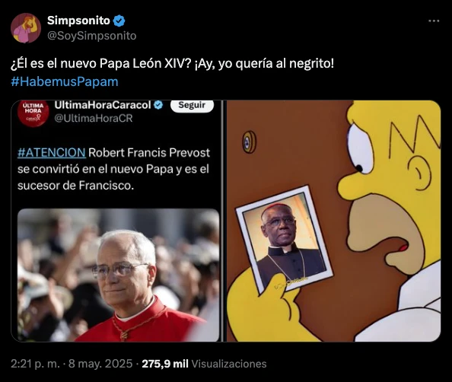Open the three-dot more options menu
Viewport: 452px width, 382px height.
coord(434,21)
